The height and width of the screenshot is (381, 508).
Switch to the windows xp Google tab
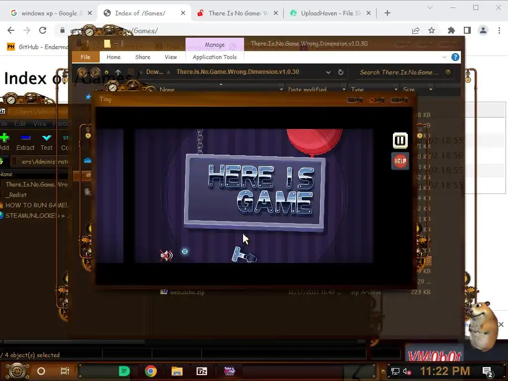[x=52, y=13]
